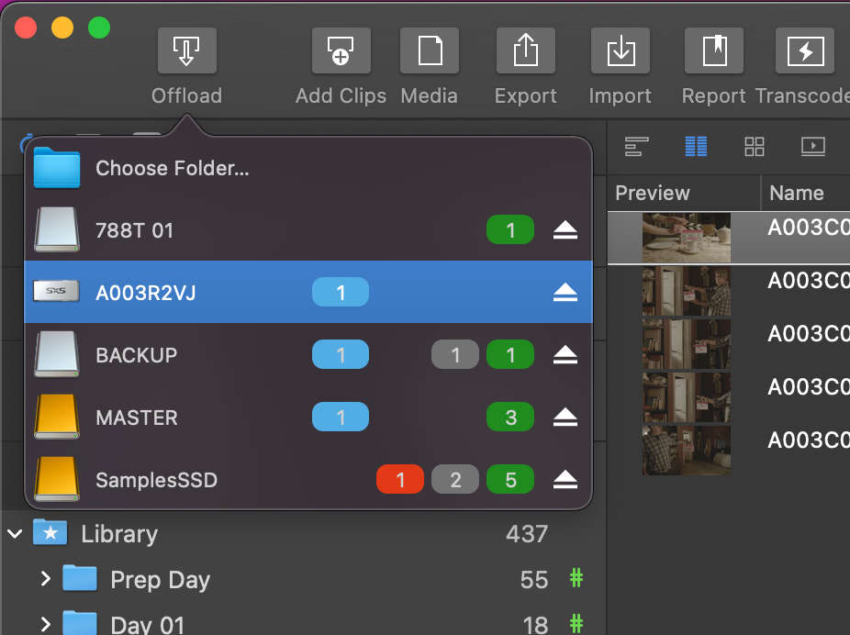Open the Report tool

(x=713, y=50)
